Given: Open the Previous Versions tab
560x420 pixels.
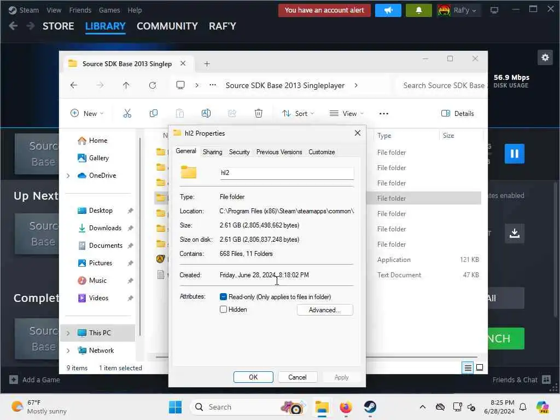Looking at the screenshot, I should coord(279,152).
